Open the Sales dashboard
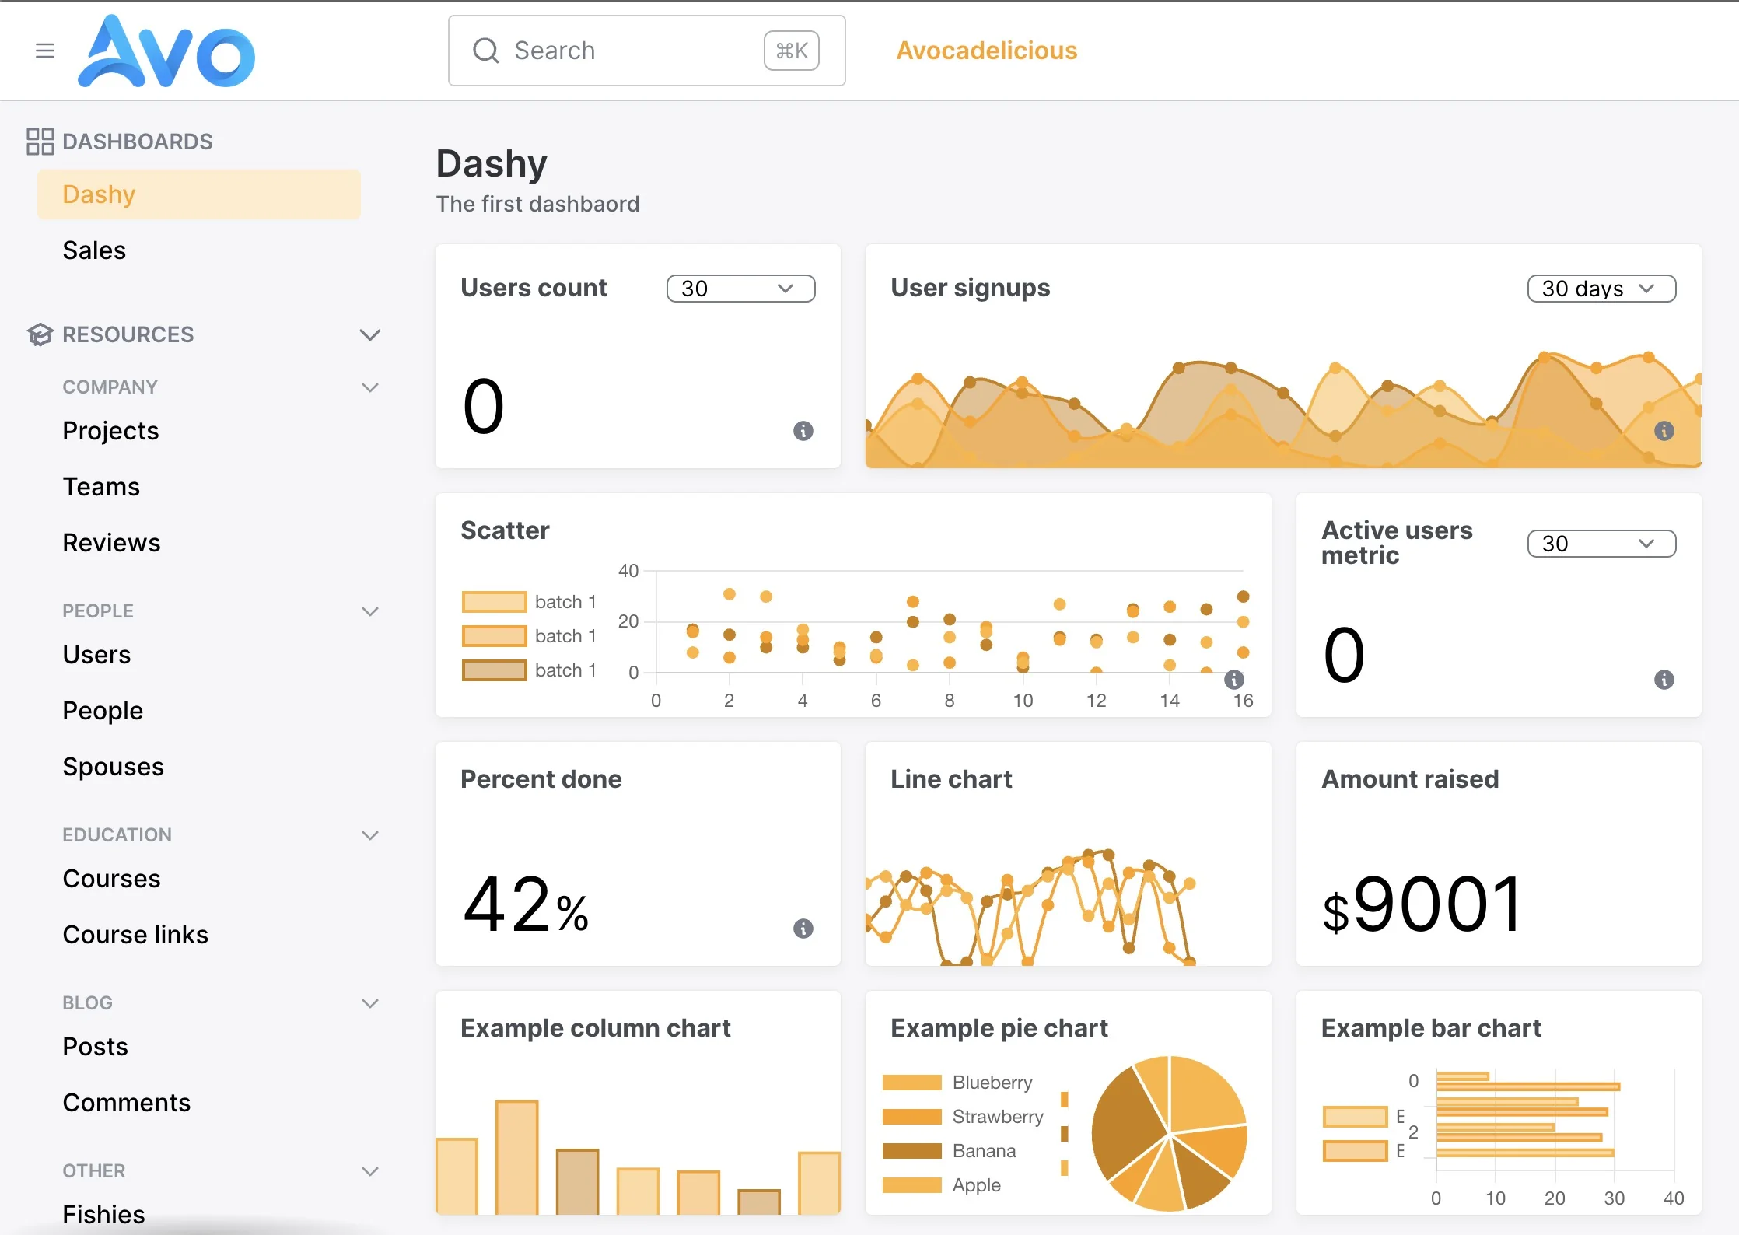Screen dimensions: 1739x1235 pos(94,250)
